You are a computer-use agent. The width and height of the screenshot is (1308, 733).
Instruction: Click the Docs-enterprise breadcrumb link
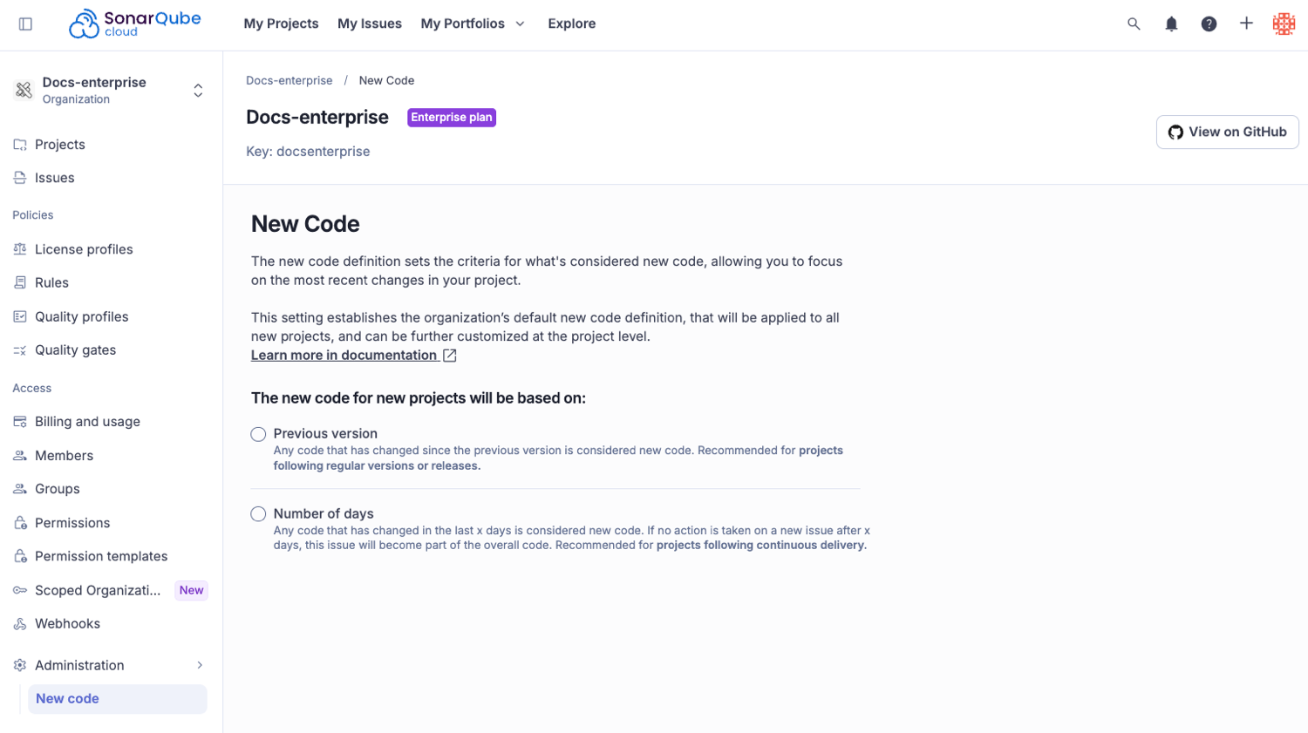(x=290, y=80)
